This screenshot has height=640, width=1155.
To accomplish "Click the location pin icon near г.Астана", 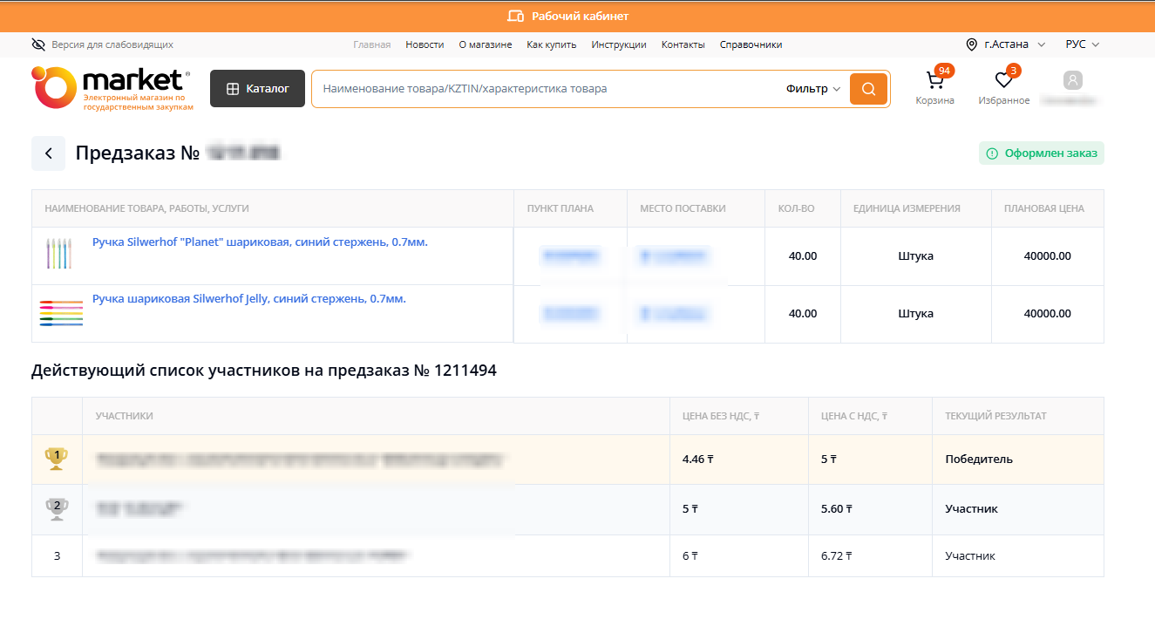I will (972, 44).
